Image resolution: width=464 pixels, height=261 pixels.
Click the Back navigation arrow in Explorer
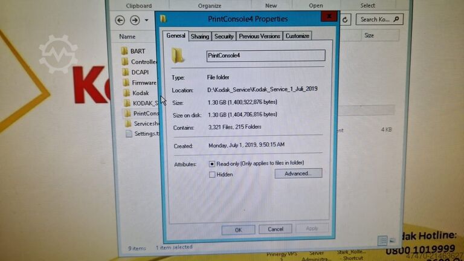point(120,21)
